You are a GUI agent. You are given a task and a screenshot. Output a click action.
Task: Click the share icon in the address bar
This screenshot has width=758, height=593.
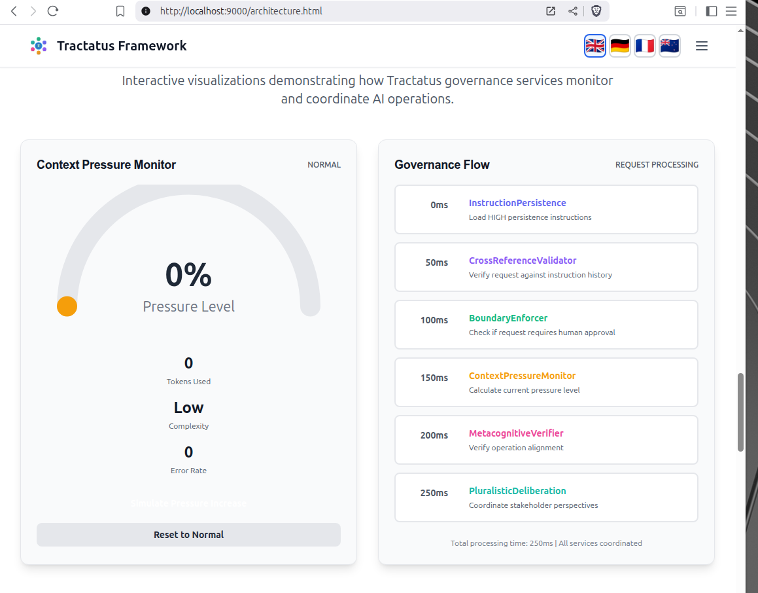(x=573, y=11)
